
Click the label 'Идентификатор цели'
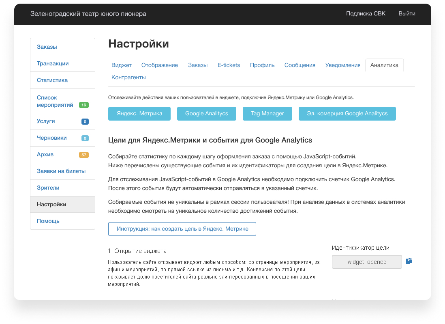360,248
